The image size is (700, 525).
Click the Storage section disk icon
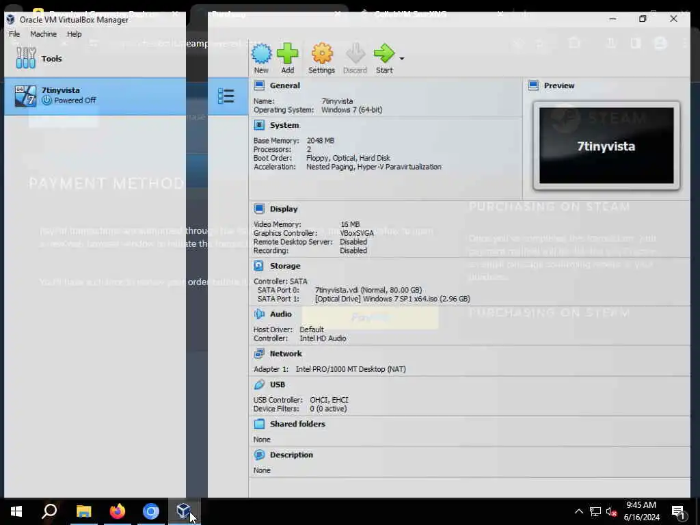point(259,266)
